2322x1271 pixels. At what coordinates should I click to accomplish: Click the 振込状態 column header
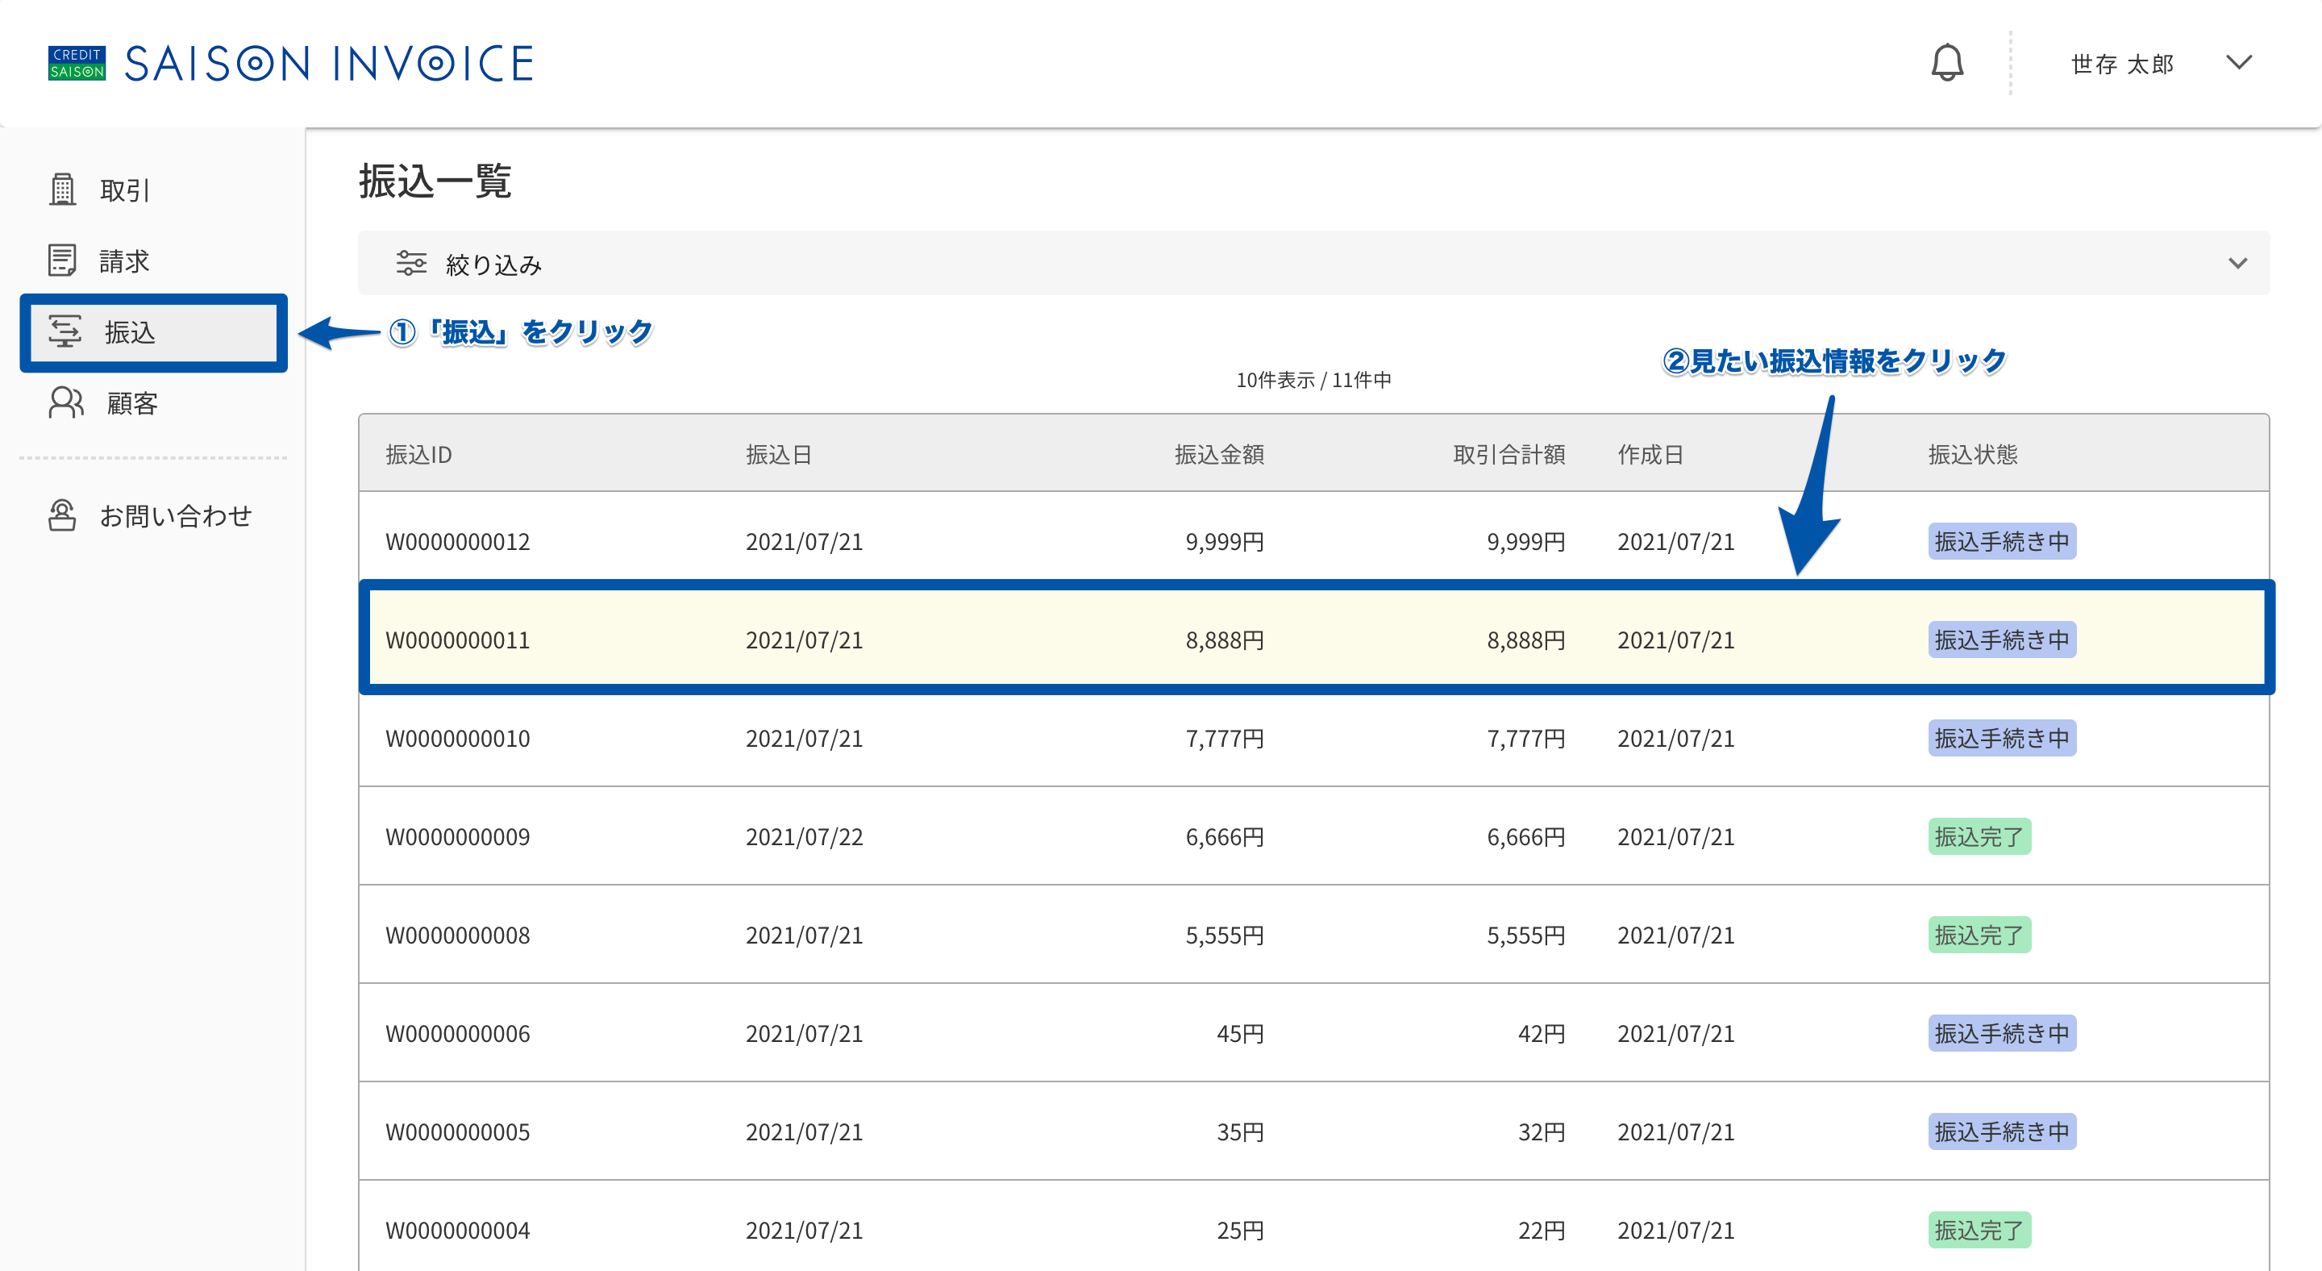coord(1972,454)
